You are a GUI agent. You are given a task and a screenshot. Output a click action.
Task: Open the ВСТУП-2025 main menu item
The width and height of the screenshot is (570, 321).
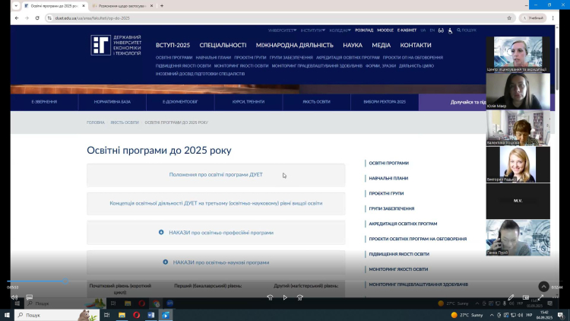click(x=173, y=45)
